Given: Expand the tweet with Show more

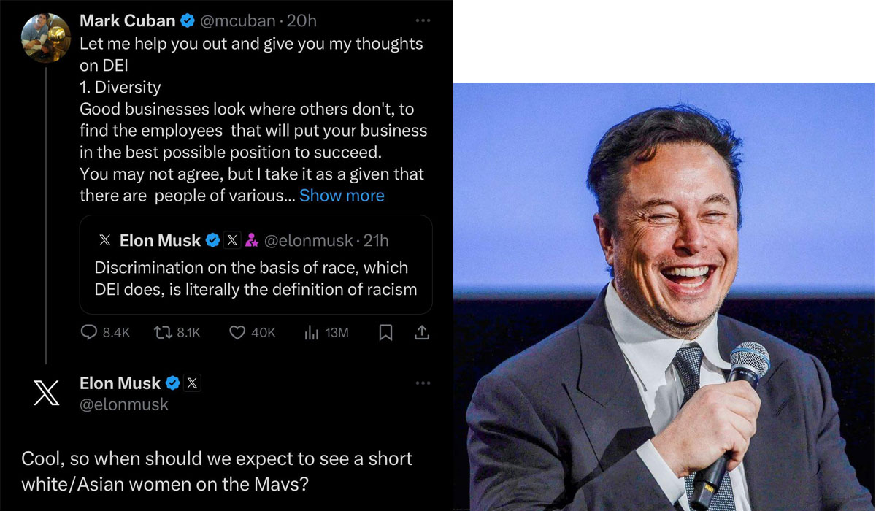Looking at the screenshot, I should point(342,196).
